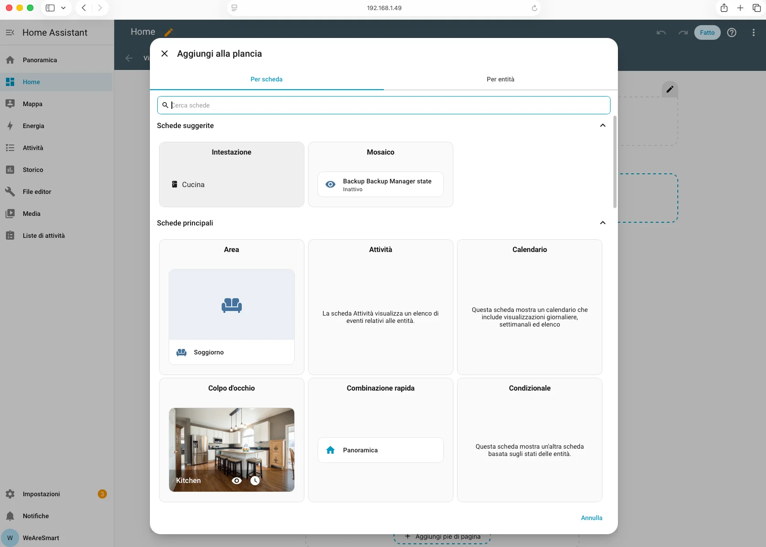Click the search magnifier icon

click(x=165, y=105)
